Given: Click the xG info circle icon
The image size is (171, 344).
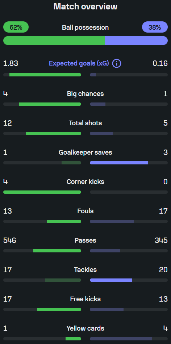Looking at the screenshot, I should click(x=117, y=64).
